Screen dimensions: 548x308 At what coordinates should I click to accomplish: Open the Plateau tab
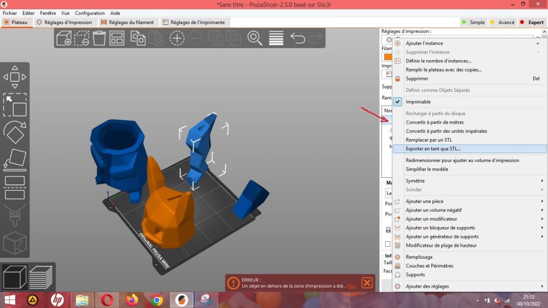click(x=15, y=22)
